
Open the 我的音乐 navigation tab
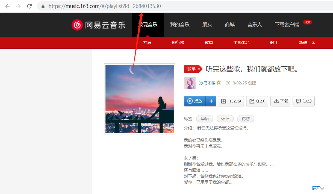[180, 25]
